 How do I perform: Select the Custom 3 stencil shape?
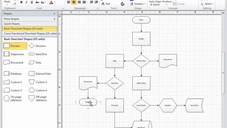point(13,90)
